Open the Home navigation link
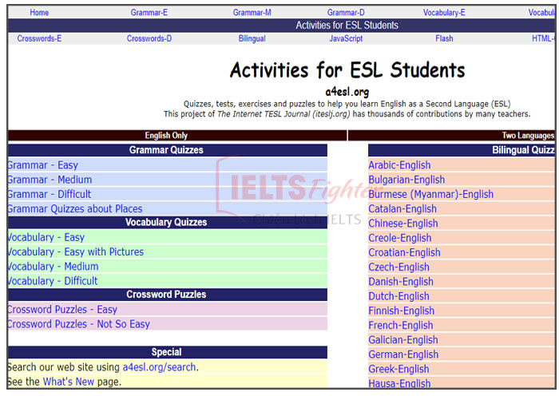Screen dimensions: 559x396 click(39, 13)
